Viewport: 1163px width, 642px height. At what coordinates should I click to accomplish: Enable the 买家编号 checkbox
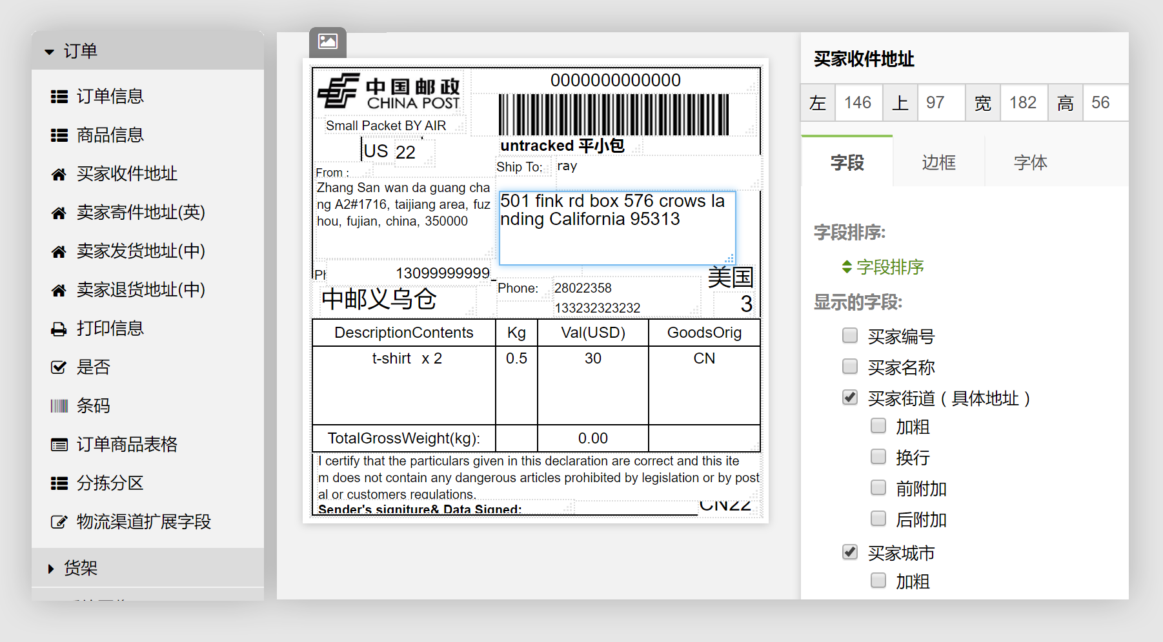click(x=850, y=336)
